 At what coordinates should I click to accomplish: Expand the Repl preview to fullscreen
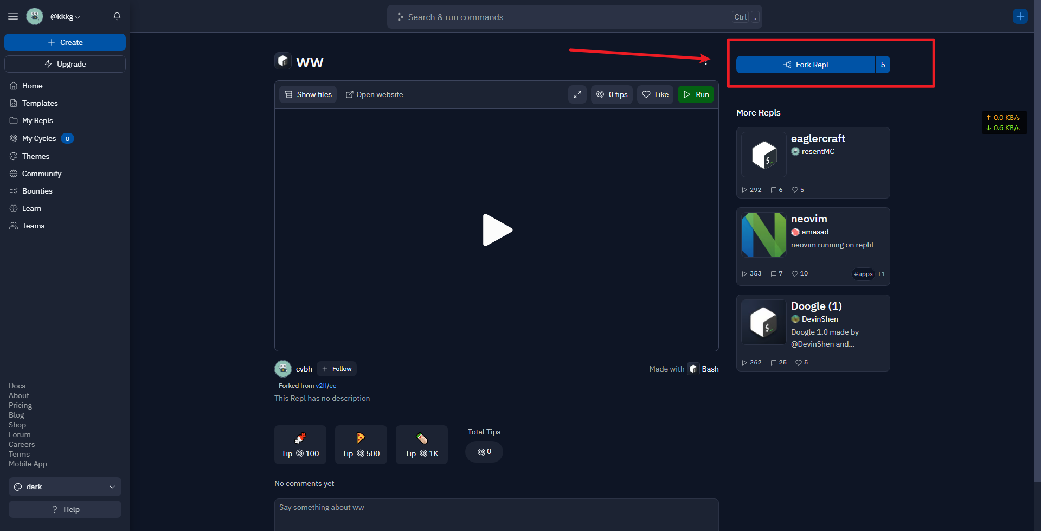point(577,94)
